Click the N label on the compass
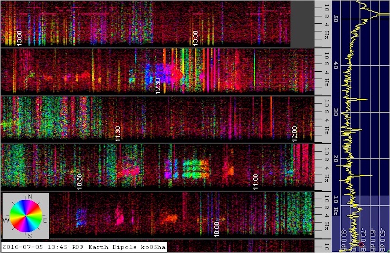The height and width of the screenshot is (253, 390). [30, 197]
